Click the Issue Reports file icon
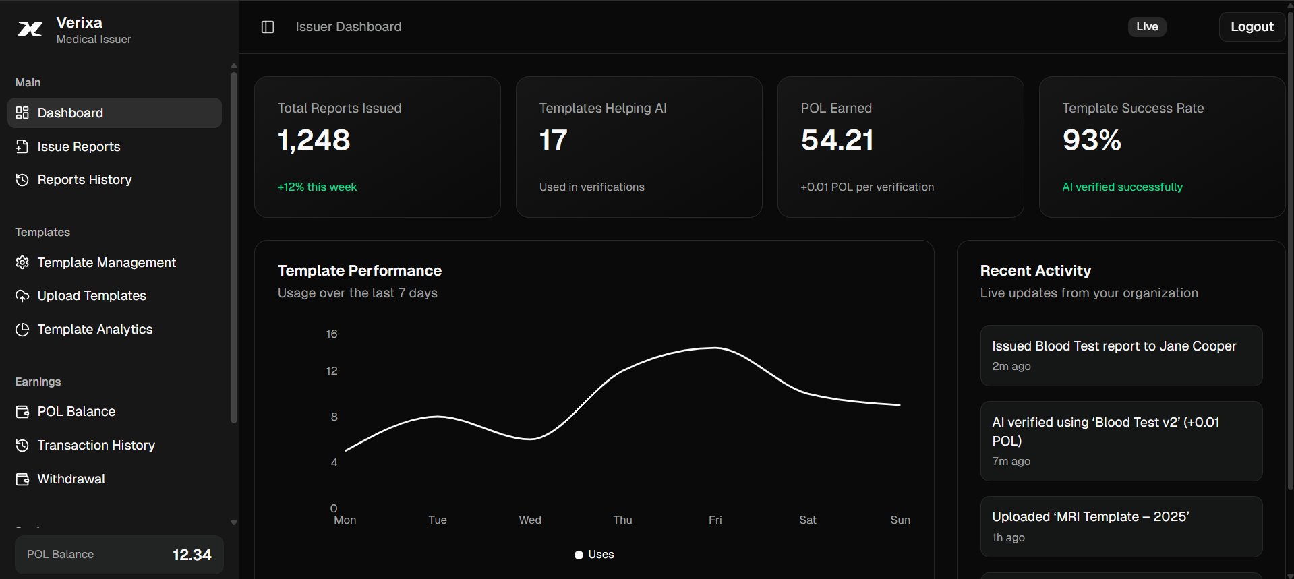The width and height of the screenshot is (1294, 579). click(x=22, y=146)
